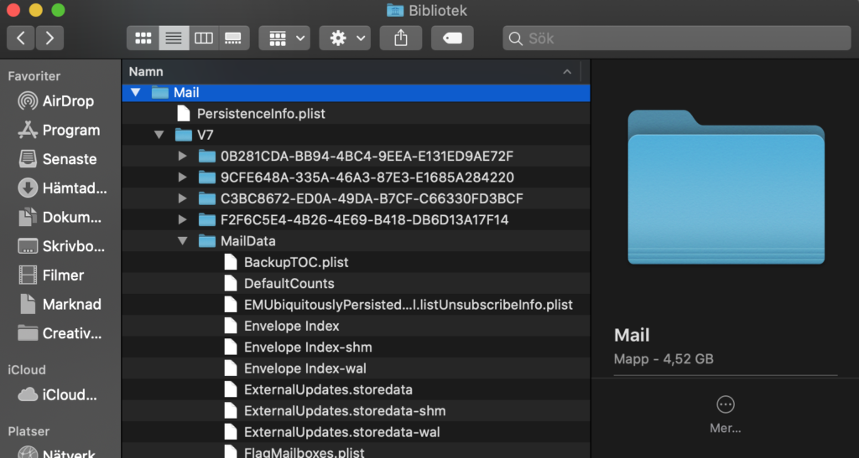The image size is (859, 458).
Task: Open Skrivbord in the sidebar
Action: tap(60, 246)
